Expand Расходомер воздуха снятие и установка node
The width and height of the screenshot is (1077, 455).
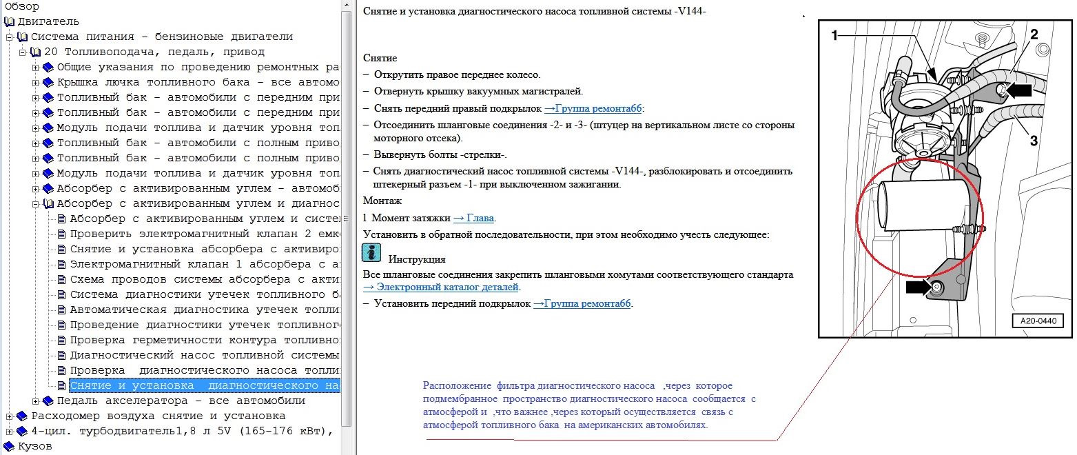(10, 416)
